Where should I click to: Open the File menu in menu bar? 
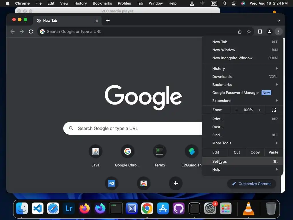pyautogui.click(x=39, y=3)
